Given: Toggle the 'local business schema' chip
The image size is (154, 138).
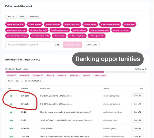Looking at the screenshot, I should [60, 30].
